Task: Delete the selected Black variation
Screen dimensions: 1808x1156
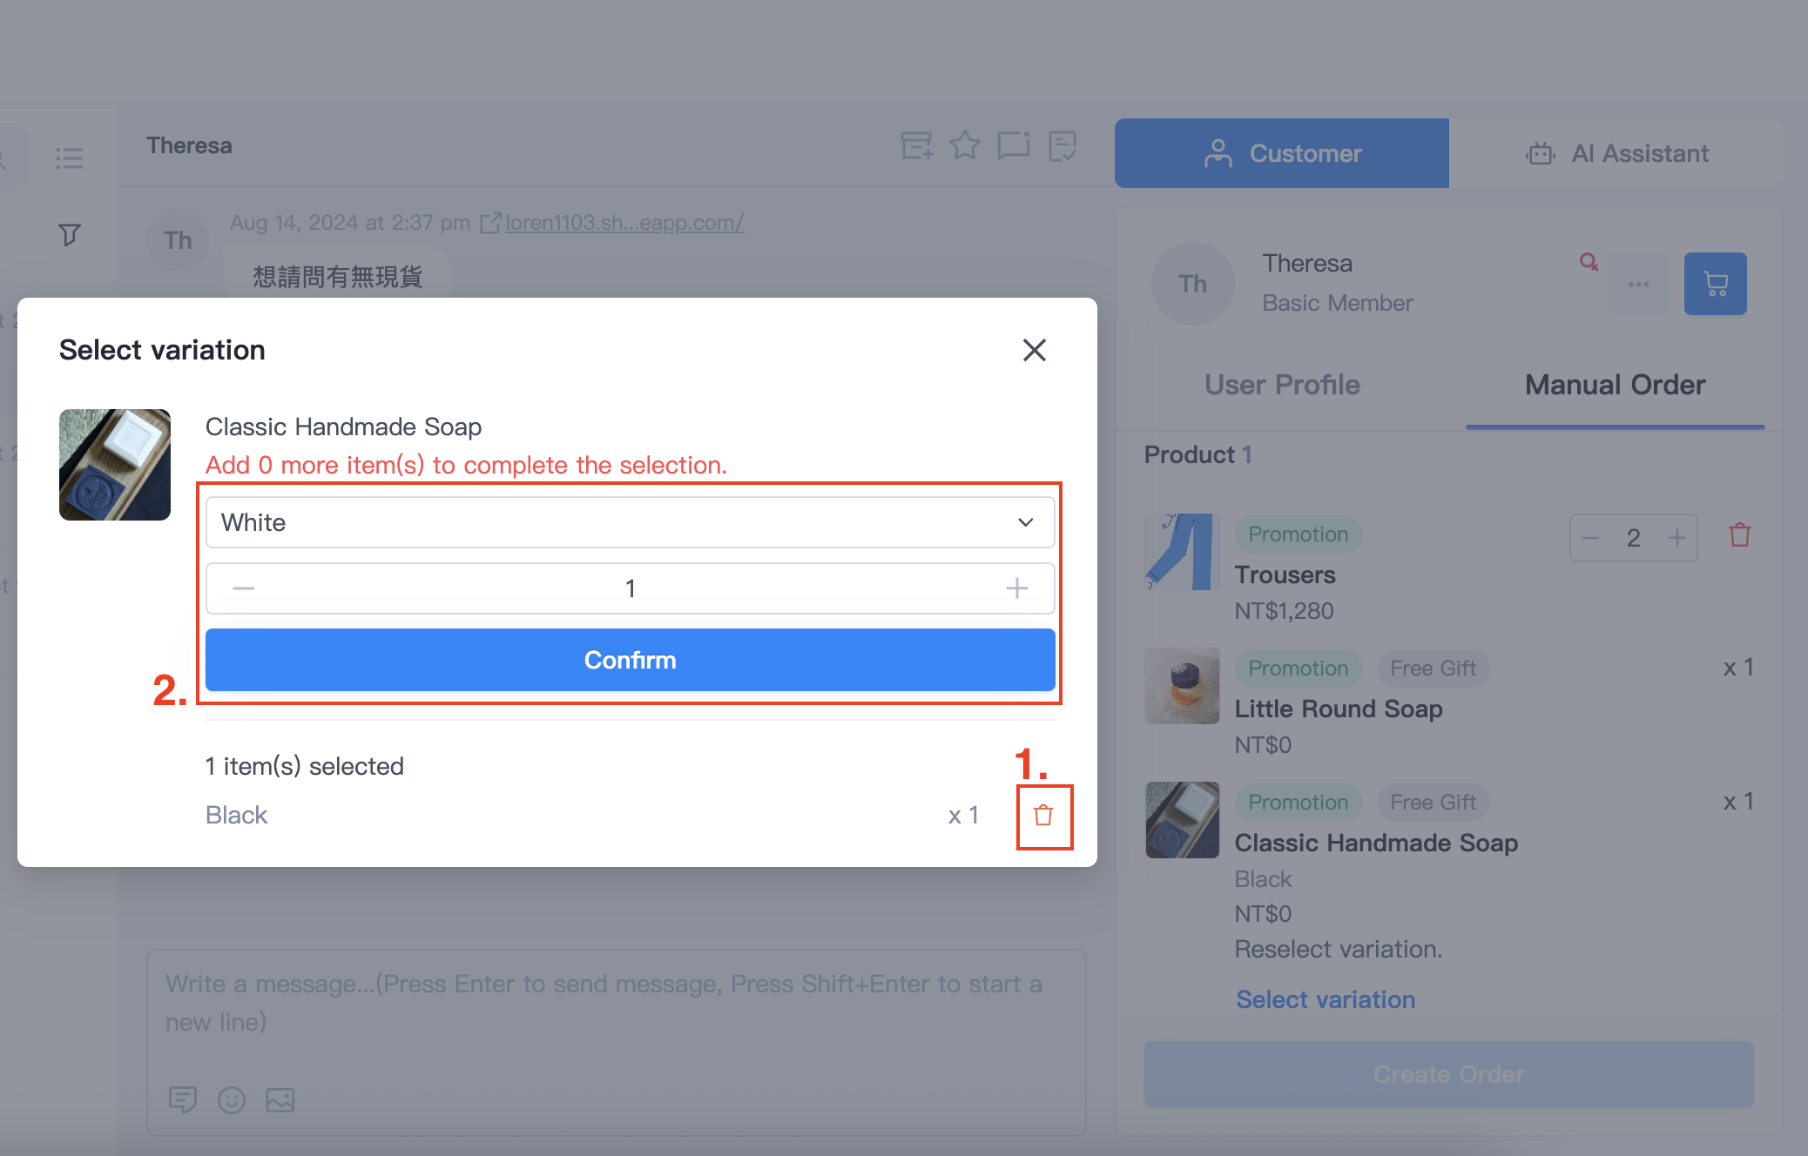Action: point(1043,816)
